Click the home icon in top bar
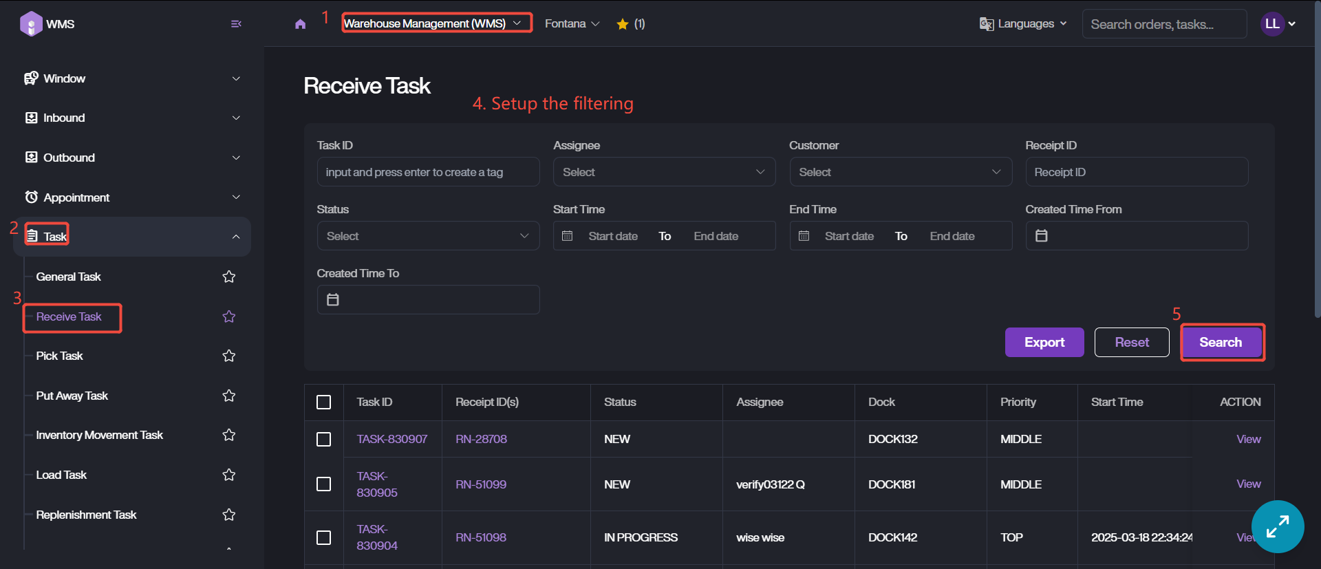1321x569 pixels. pos(300,24)
